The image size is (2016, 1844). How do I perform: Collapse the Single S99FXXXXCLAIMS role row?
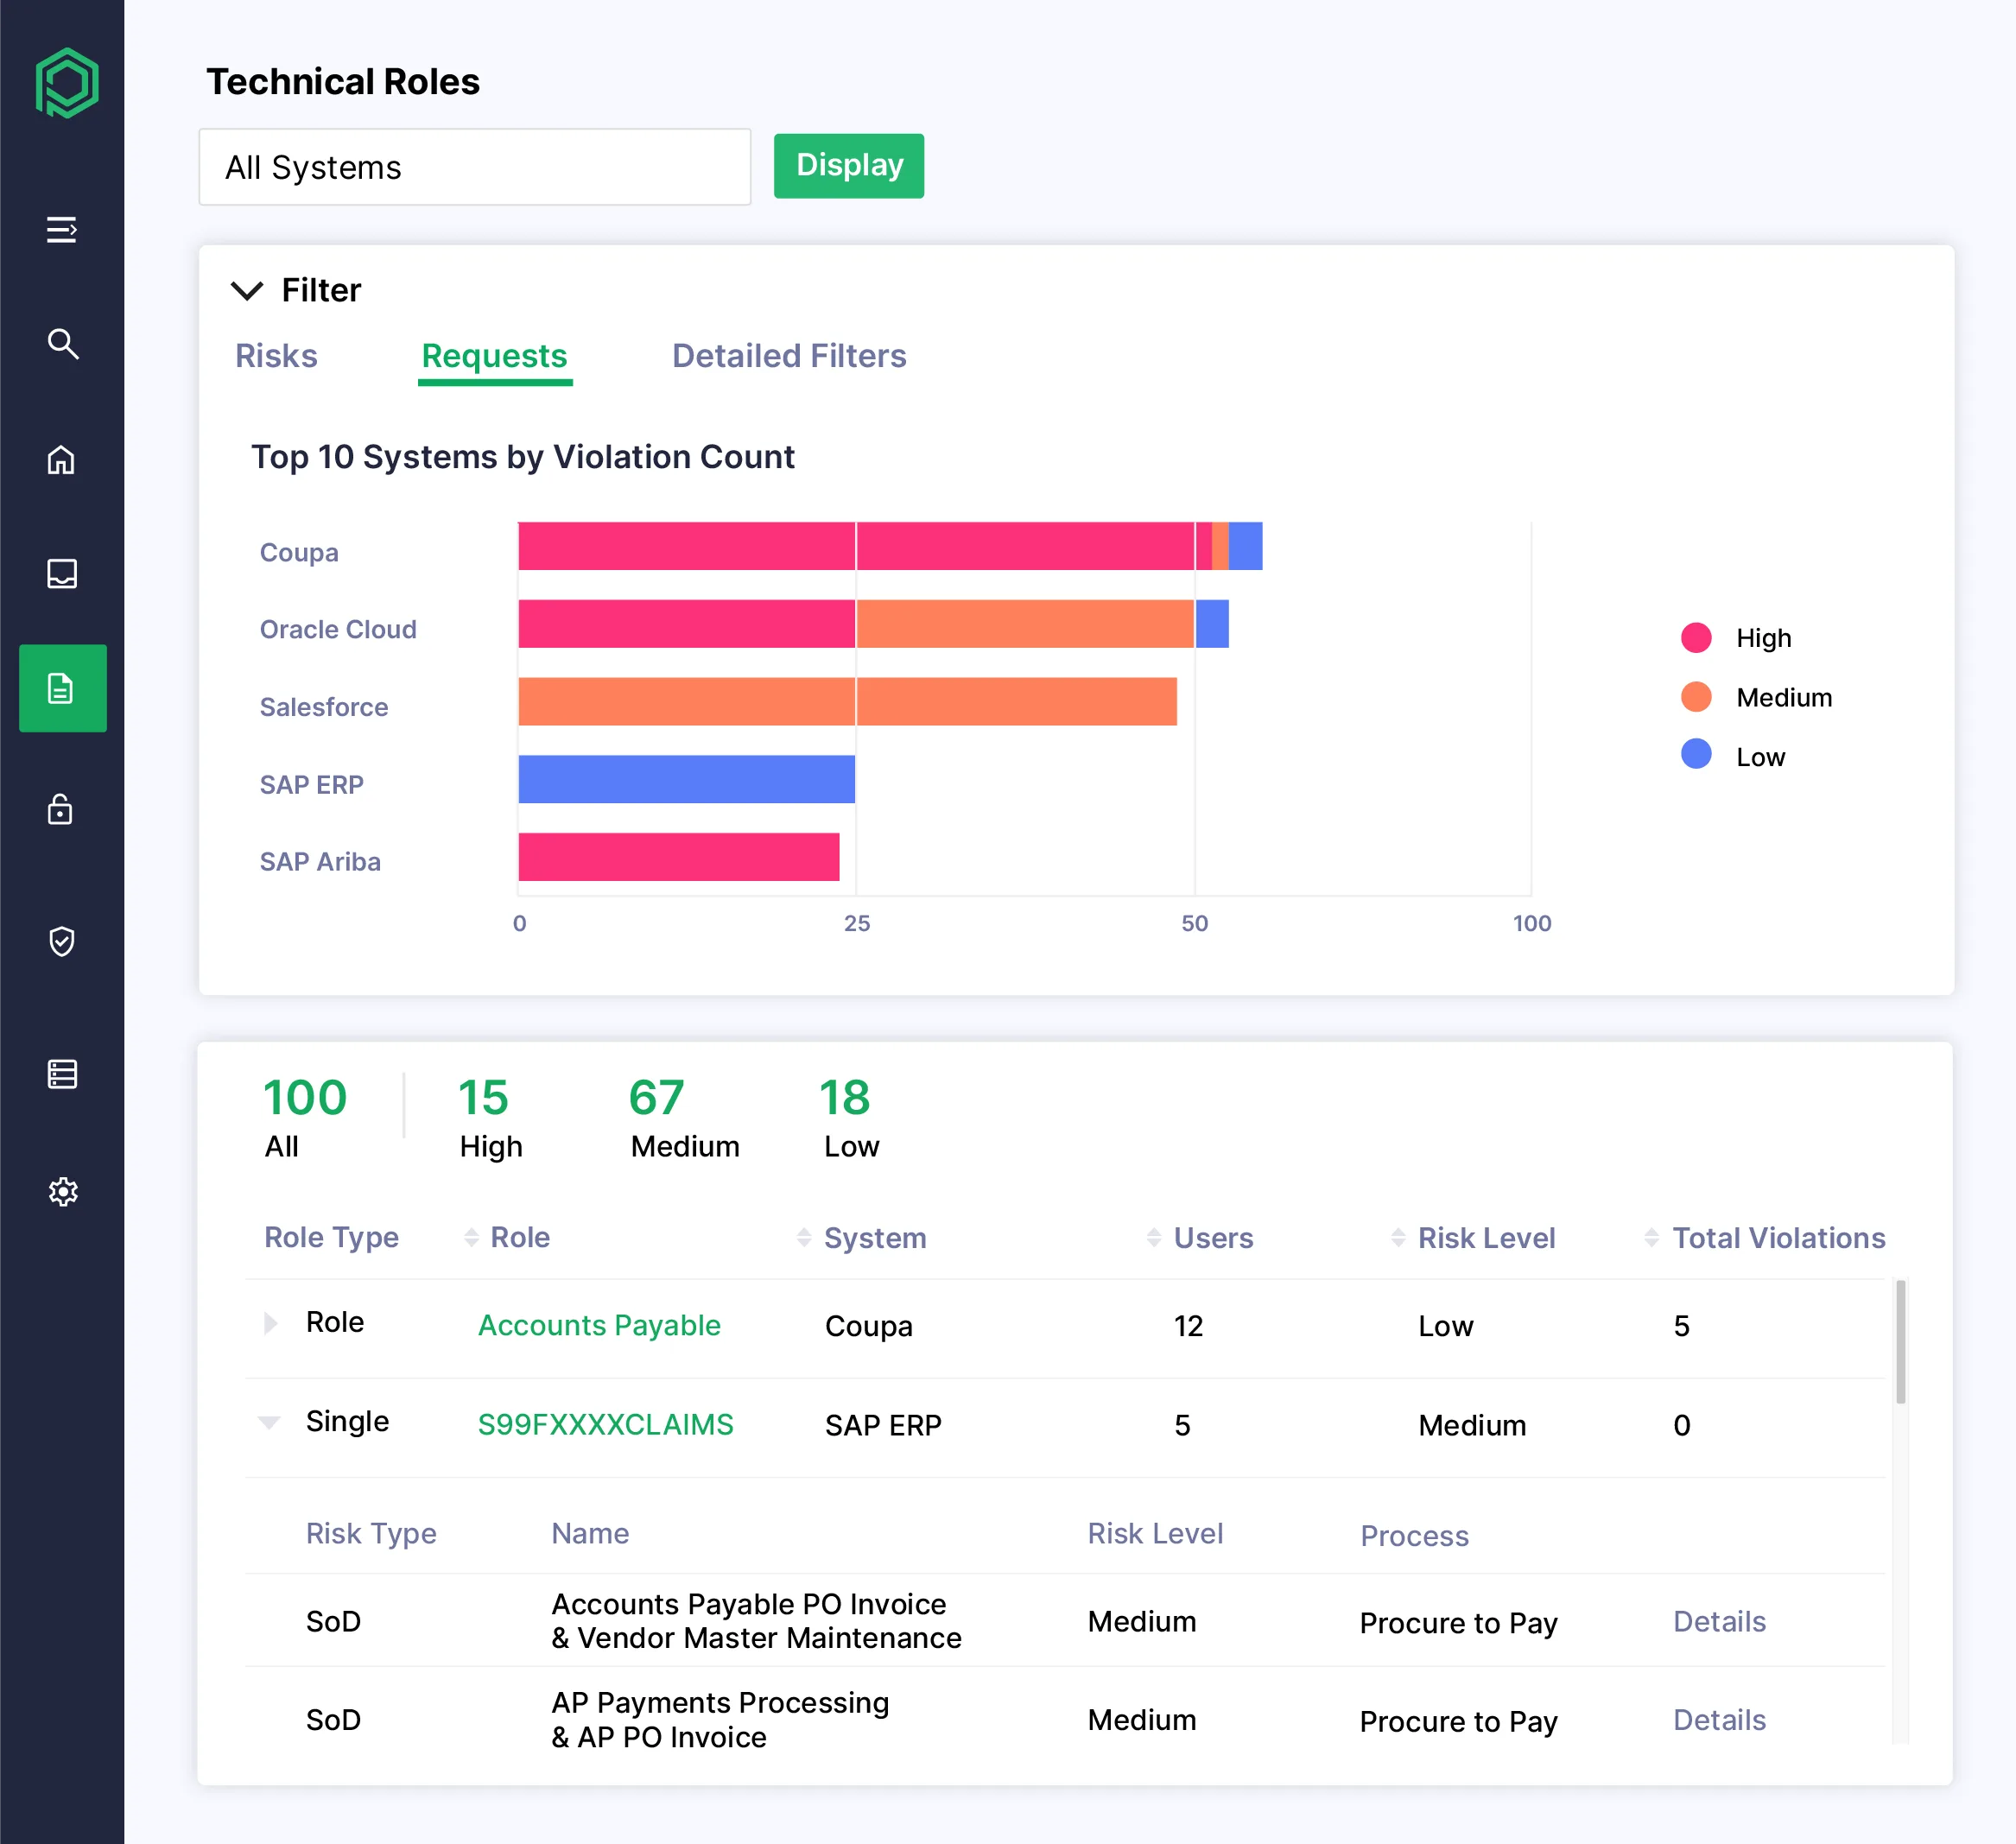pos(270,1423)
